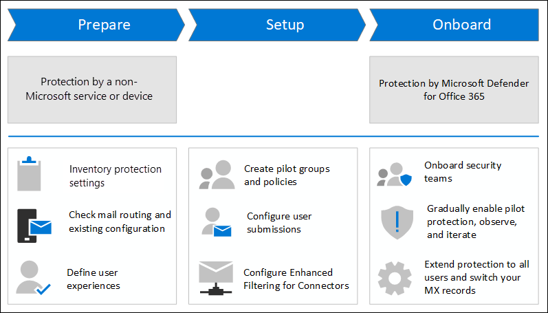Click the Microsoft Defender for Office 365 box
The width and height of the screenshot is (548, 313).
454,89
